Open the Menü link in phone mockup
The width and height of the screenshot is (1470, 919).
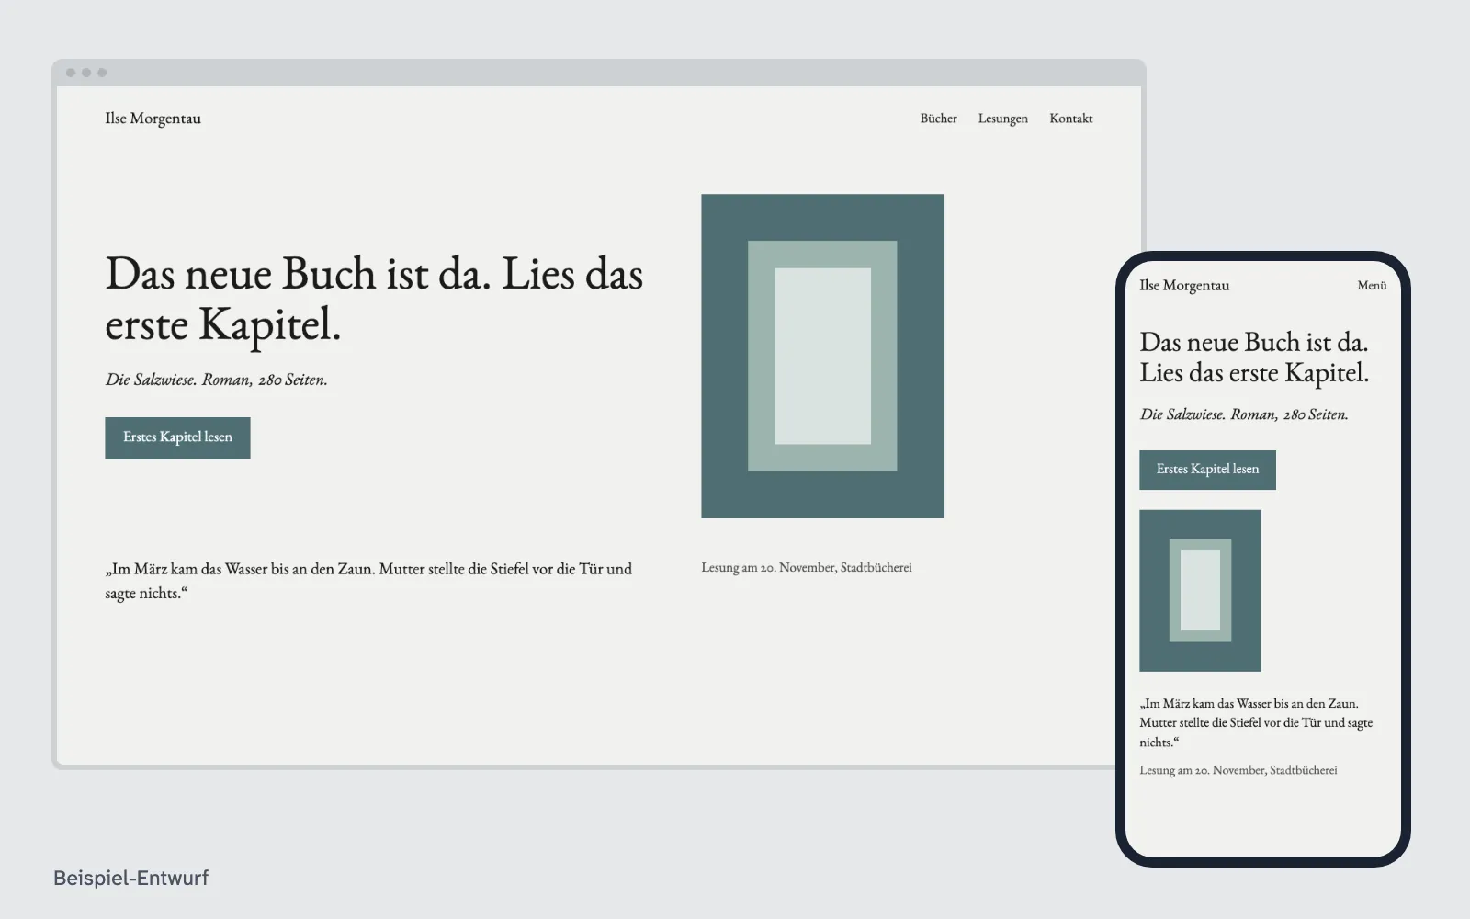pos(1372,286)
